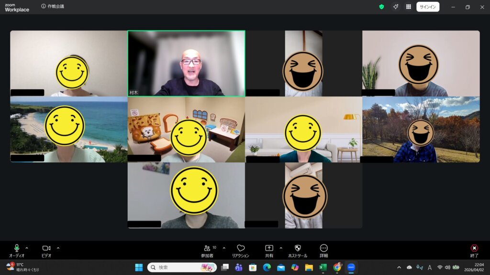Open the Reactions (リアクション) heart icon
Image resolution: width=490 pixels, height=275 pixels.
coord(241,248)
